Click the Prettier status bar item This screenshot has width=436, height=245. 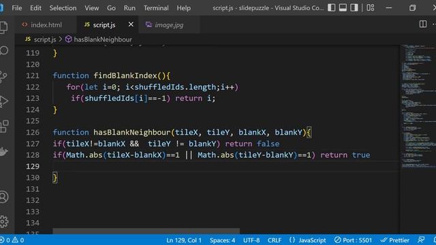(395, 240)
